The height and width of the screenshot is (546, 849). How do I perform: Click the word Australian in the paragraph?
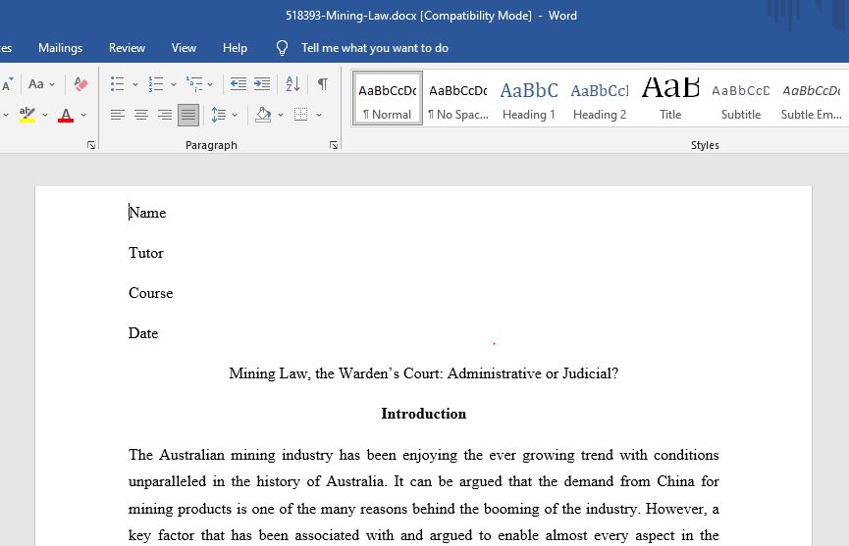191,455
